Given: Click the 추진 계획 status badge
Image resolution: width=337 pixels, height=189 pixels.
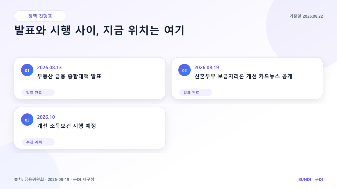Looking at the screenshot, I should coord(38,142).
